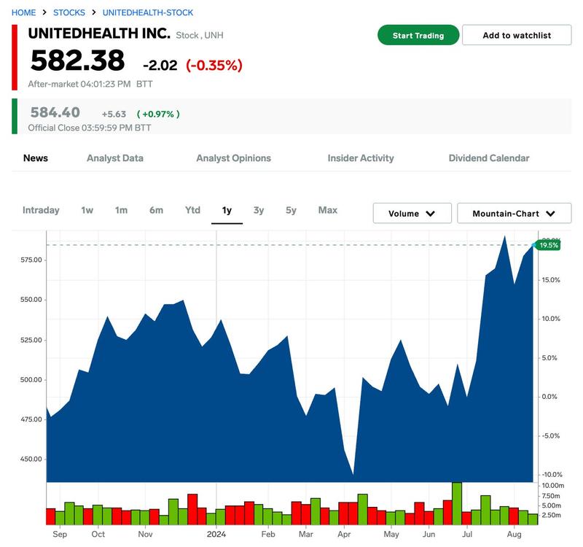Click the 584.40 official close price
The height and width of the screenshot is (547, 583).
point(55,112)
